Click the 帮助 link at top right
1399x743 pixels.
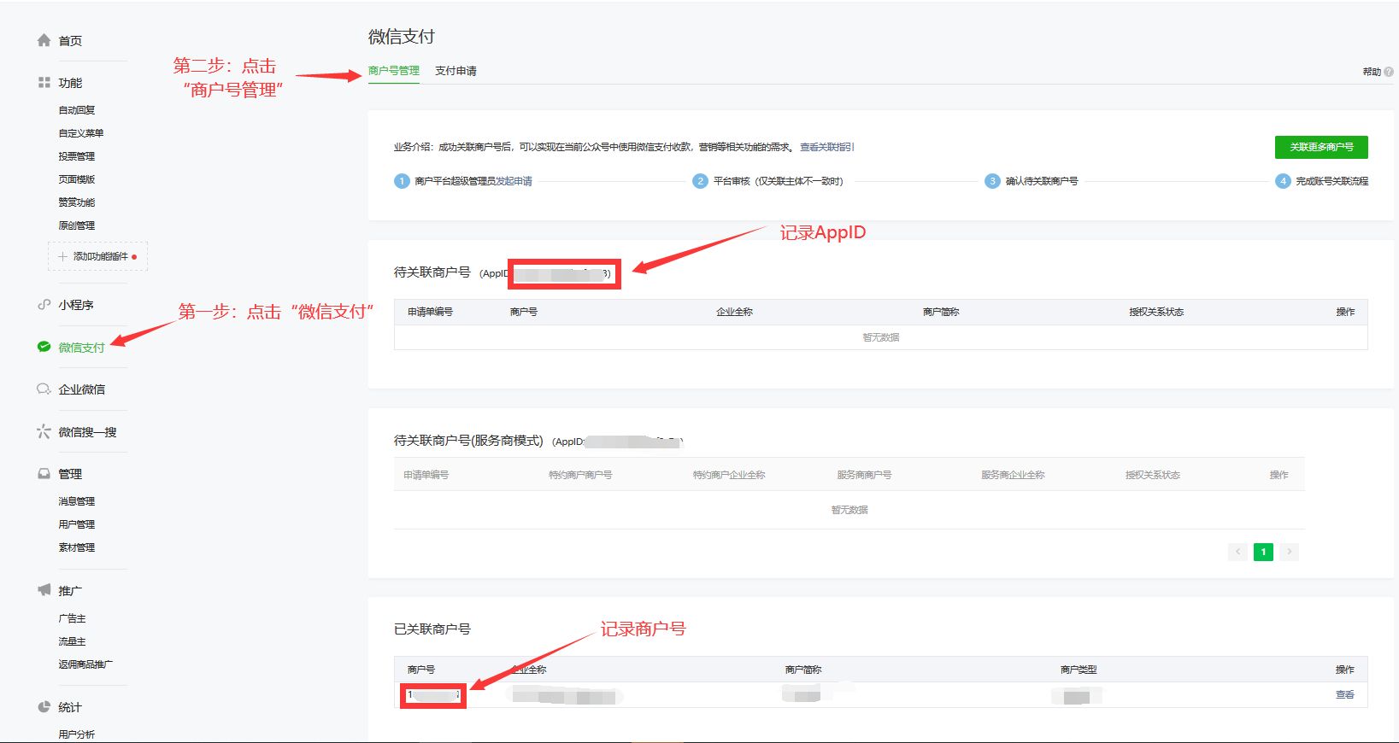(1372, 72)
